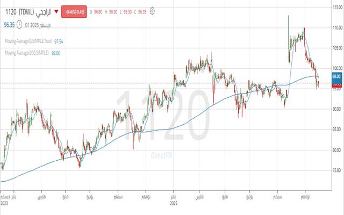Click the last price 96.35 in header
This screenshot has height=215, width=344.
tap(8, 24)
